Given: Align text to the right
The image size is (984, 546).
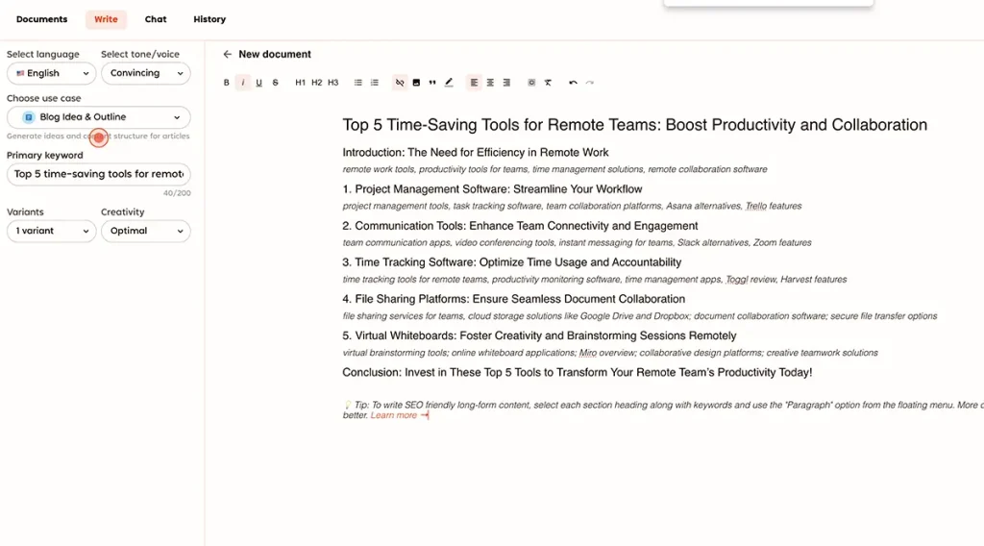Looking at the screenshot, I should click(x=506, y=83).
